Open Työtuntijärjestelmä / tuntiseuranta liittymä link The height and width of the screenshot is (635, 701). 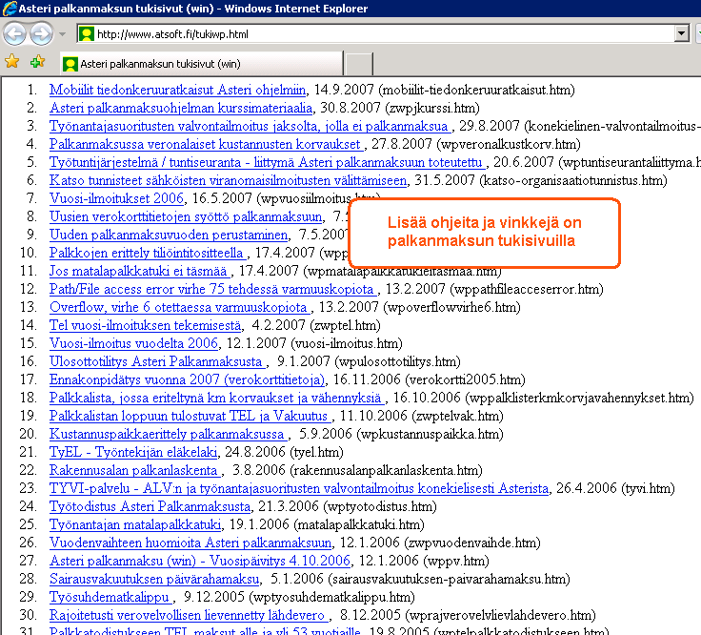click(268, 162)
